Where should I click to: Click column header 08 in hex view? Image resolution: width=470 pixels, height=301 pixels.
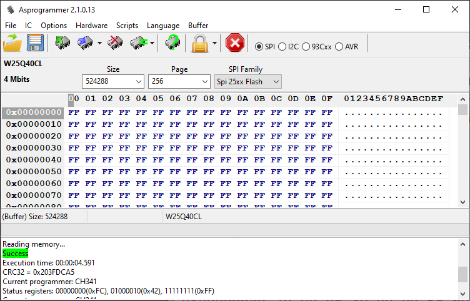(x=209, y=99)
